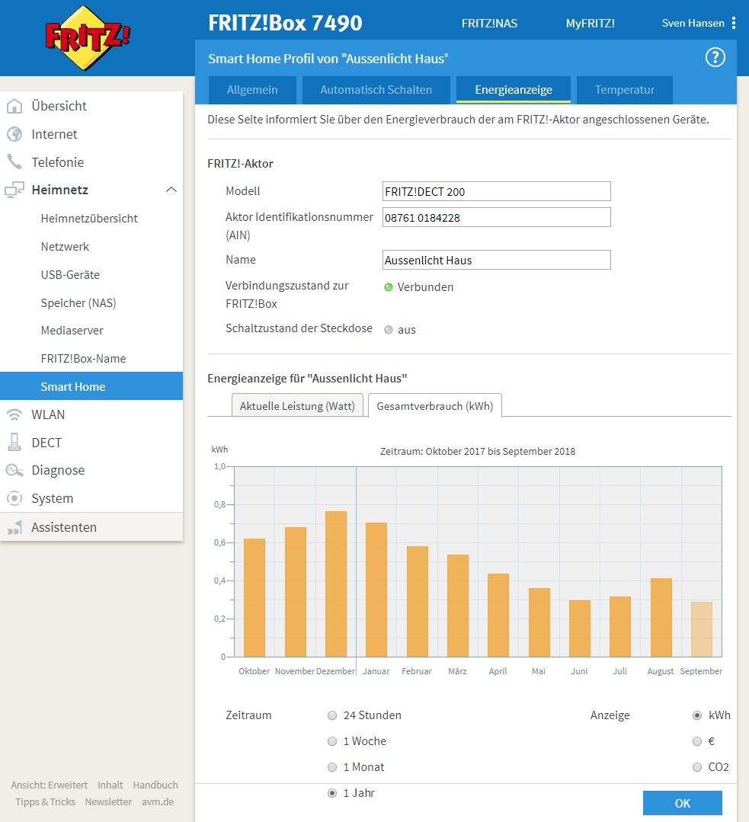Screen dimensions: 749x822
Task: Click the Name input field
Action: 496,261
